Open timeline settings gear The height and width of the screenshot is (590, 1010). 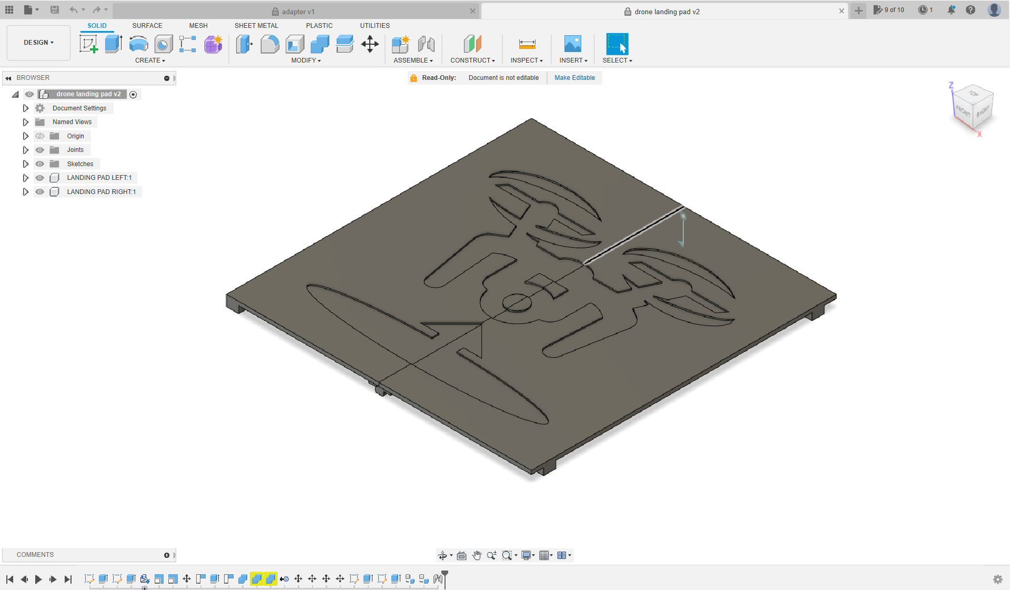[997, 579]
